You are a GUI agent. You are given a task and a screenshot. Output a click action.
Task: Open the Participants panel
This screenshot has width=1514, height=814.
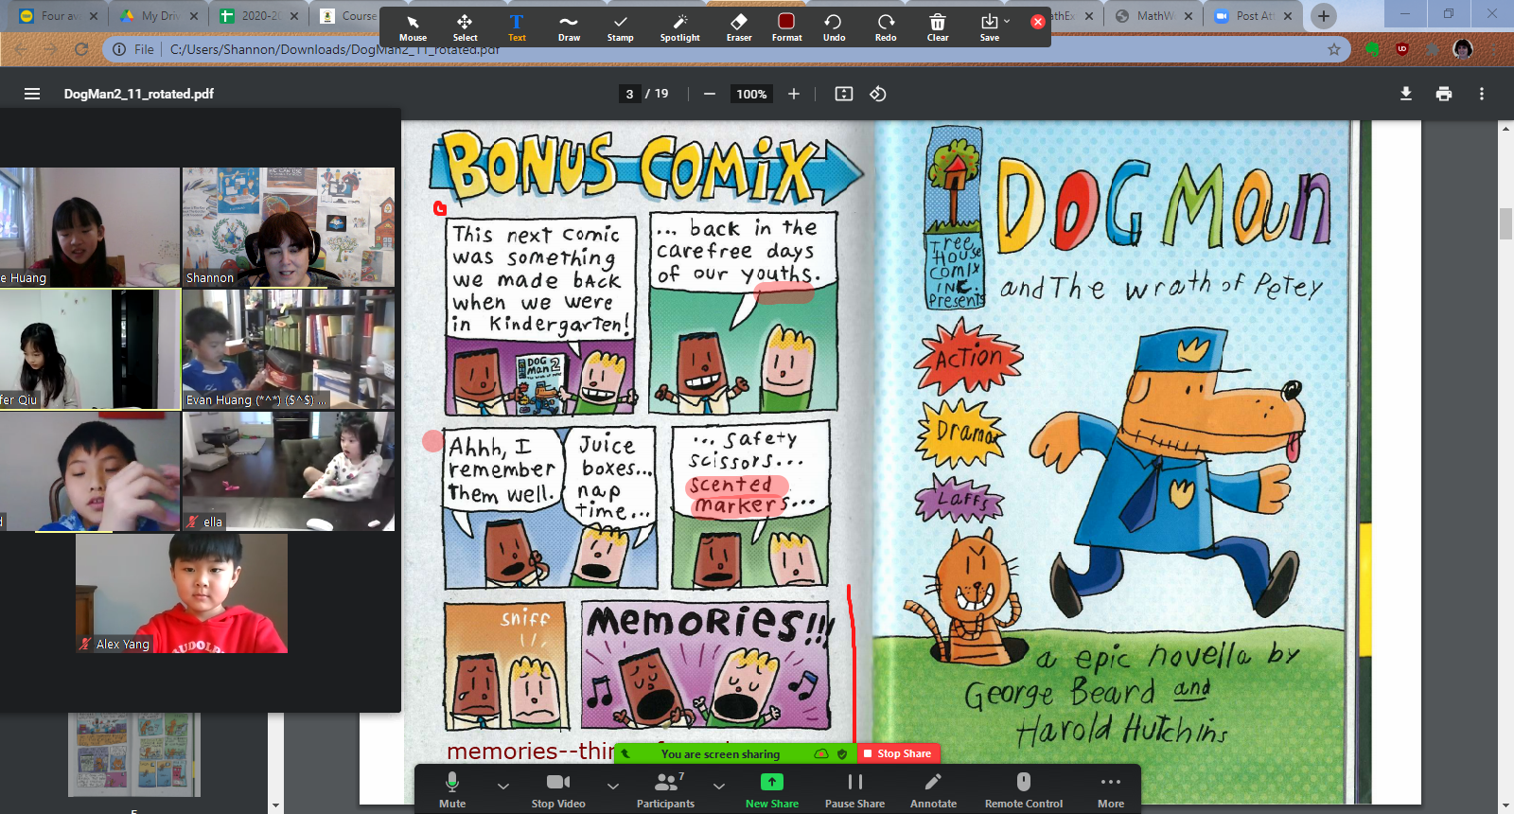pyautogui.click(x=665, y=789)
